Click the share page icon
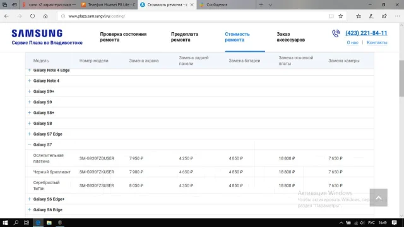This screenshot has height=227, width=404. [384, 16]
